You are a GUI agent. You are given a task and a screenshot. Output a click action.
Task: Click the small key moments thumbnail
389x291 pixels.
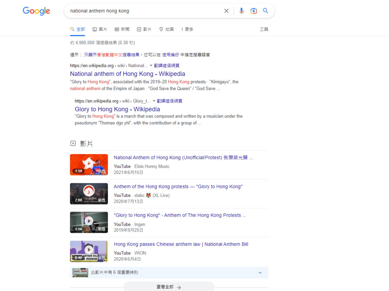pyautogui.click(x=80, y=272)
